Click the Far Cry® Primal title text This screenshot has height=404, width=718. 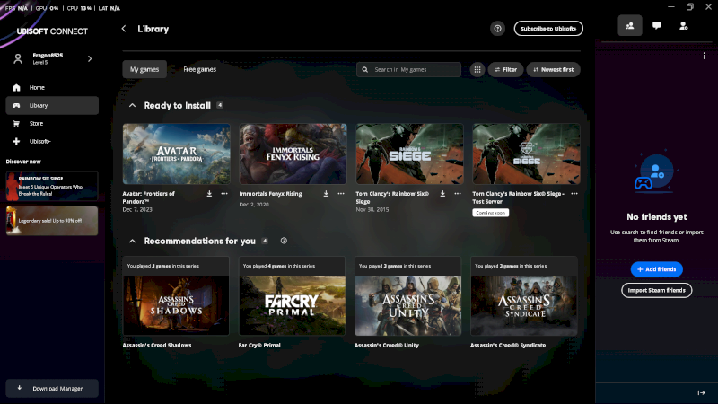click(259, 346)
